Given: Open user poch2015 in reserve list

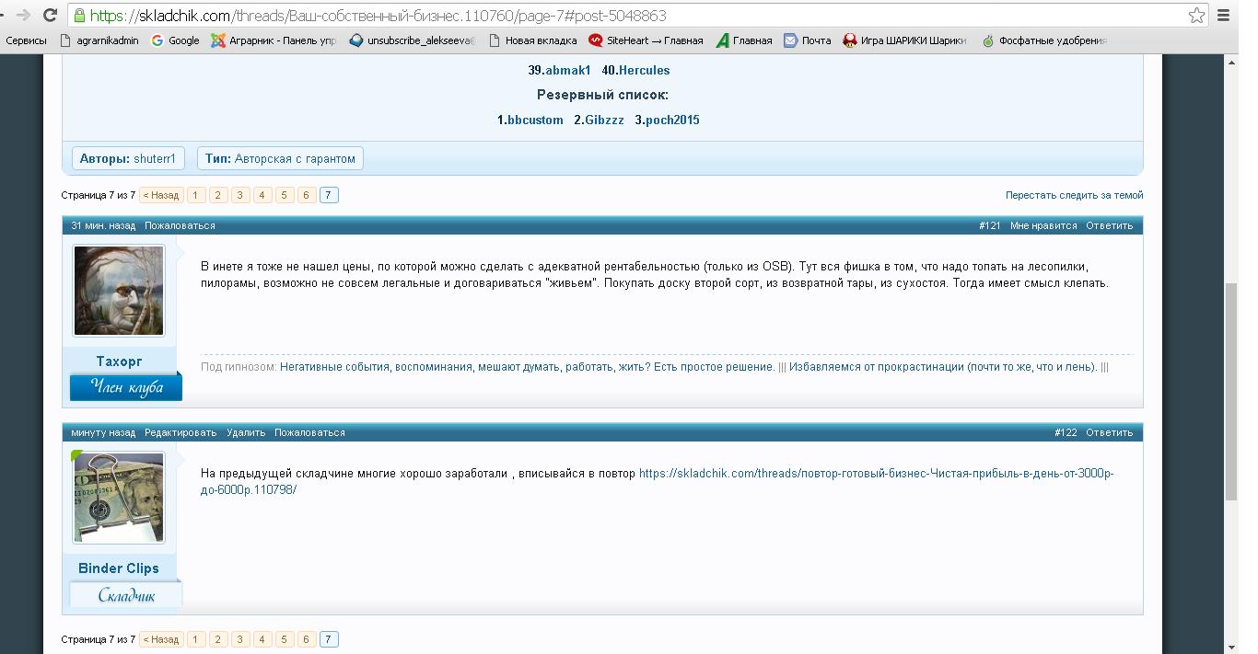Looking at the screenshot, I should coord(672,120).
